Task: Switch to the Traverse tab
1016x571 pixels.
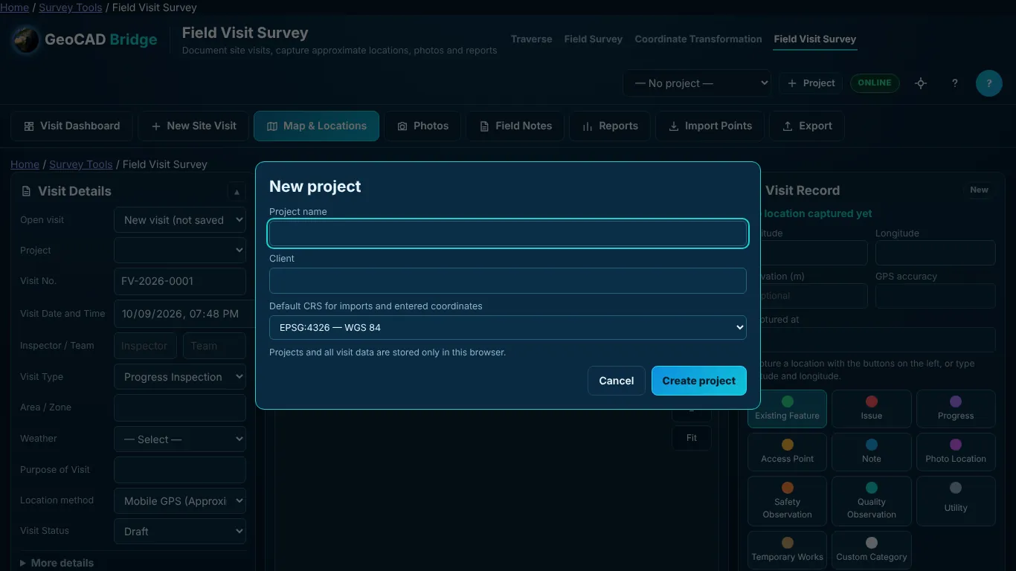Action: coord(532,39)
